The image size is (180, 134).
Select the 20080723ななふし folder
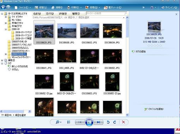tap(20, 48)
